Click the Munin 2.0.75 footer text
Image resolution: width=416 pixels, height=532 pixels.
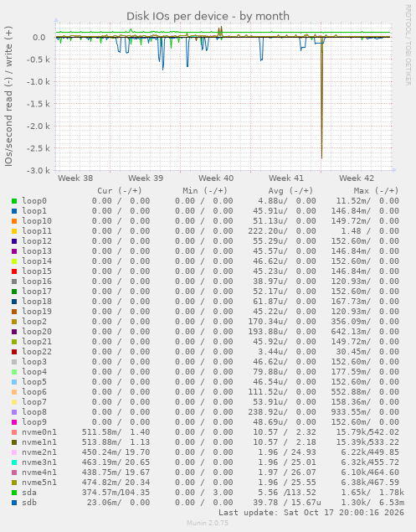(x=208, y=523)
